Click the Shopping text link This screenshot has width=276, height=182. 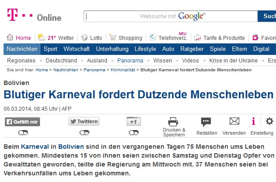pos(130,38)
